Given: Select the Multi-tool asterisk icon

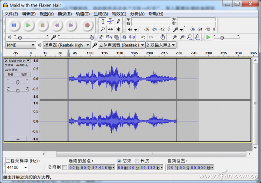Looking at the screenshot, I should point(118,29).
